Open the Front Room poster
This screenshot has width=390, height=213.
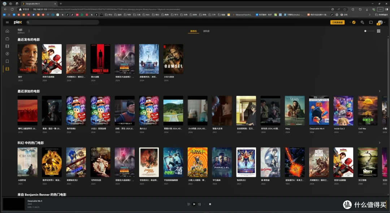27,59
